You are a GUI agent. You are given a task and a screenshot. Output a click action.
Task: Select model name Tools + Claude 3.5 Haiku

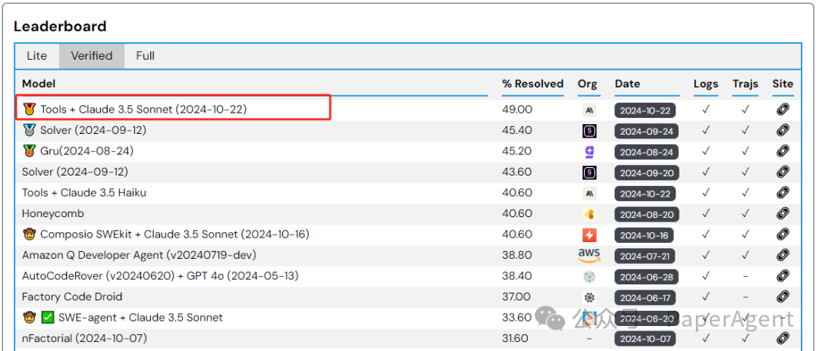point(84,193)
